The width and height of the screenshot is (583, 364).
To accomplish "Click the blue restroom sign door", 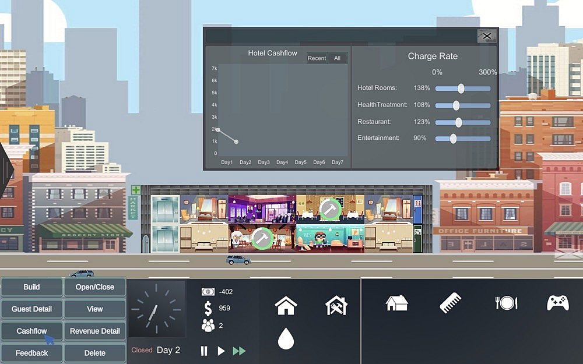I will coord(417,208).
